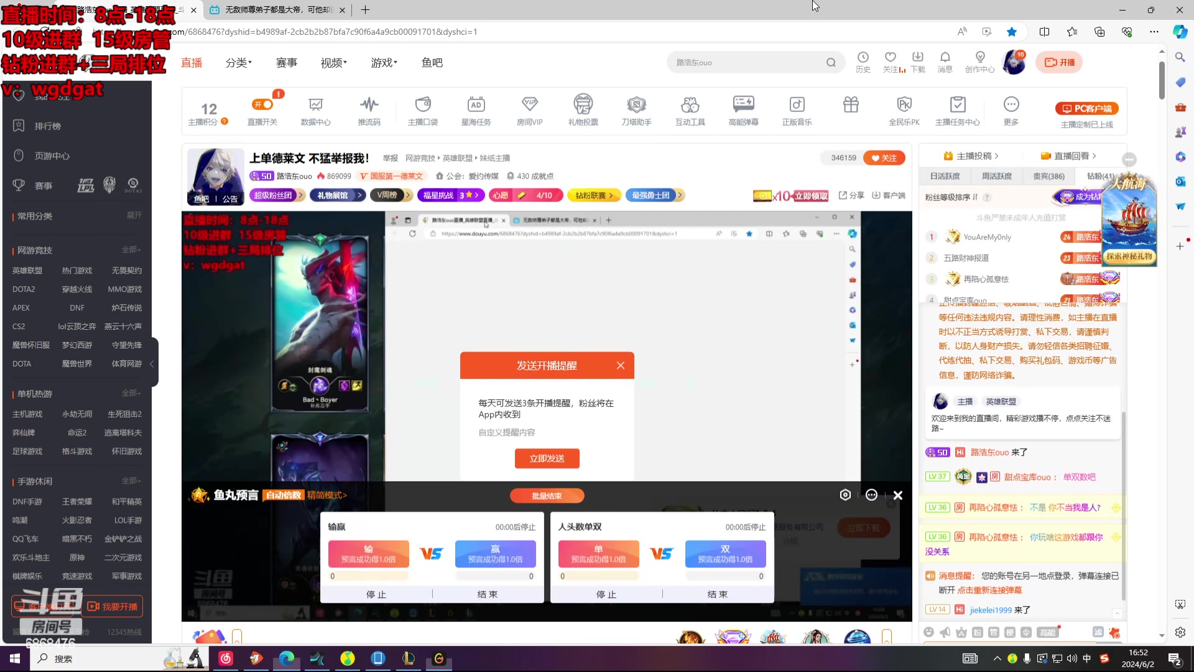The height and width of the screenshot is (672, 1194).
Task: Select the 鱼吧 nav item
Action: pyautogui.click(x=432, y=63)
